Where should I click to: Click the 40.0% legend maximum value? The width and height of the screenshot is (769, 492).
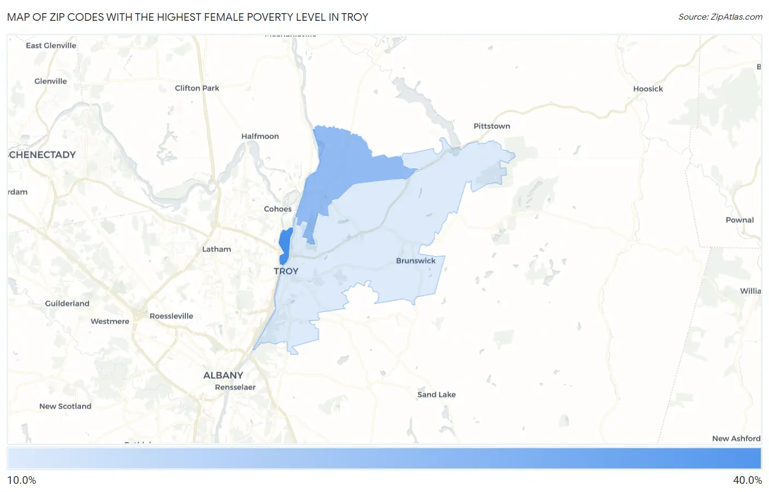click(747, 480)
